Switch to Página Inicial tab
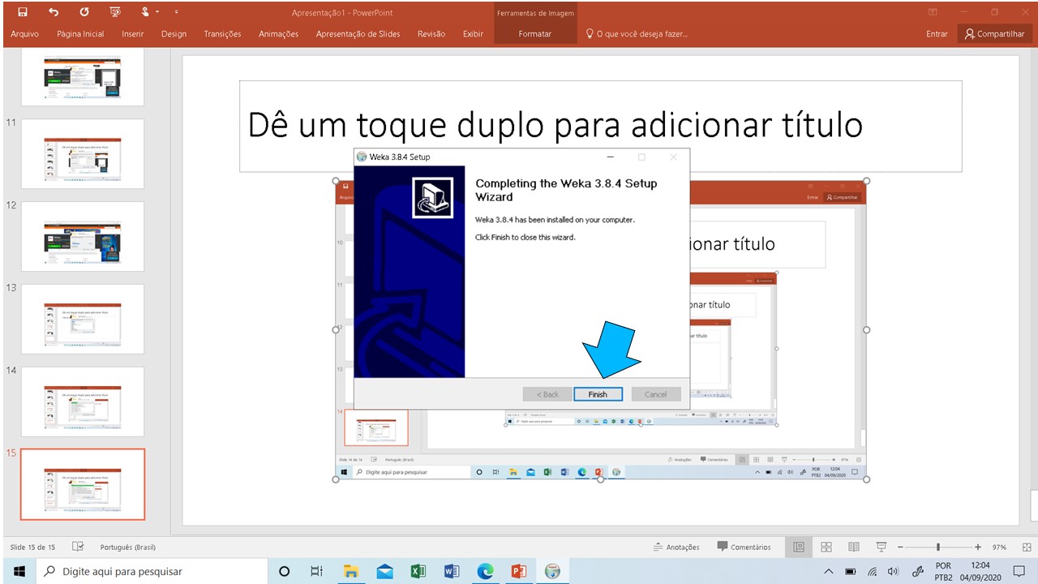Image resolution: width=1038 pixels, height=584 pixels. (80, 34)
